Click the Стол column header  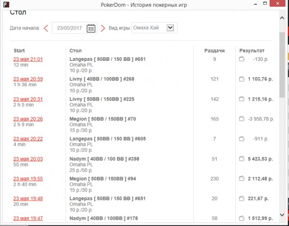click(76, 50)
